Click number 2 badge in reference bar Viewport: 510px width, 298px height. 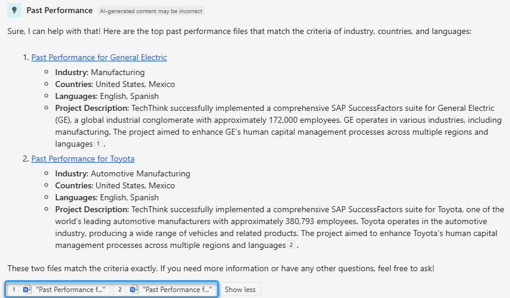click(x=120, y=290)
